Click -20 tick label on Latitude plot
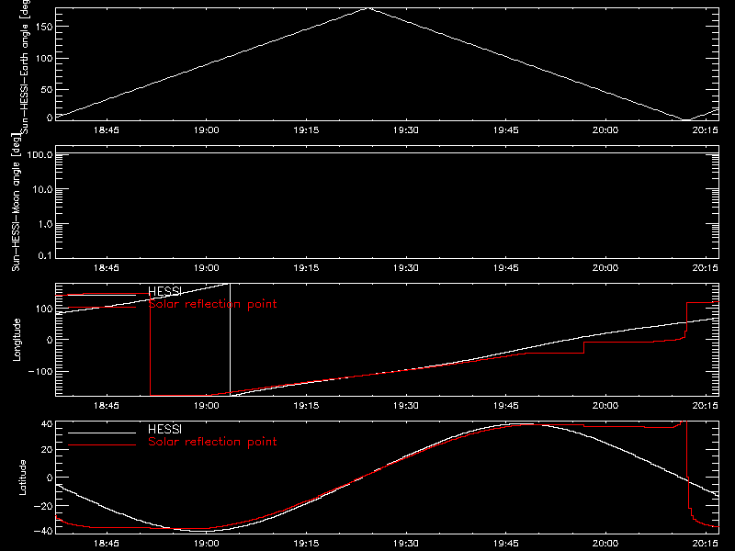 point(43,506)
